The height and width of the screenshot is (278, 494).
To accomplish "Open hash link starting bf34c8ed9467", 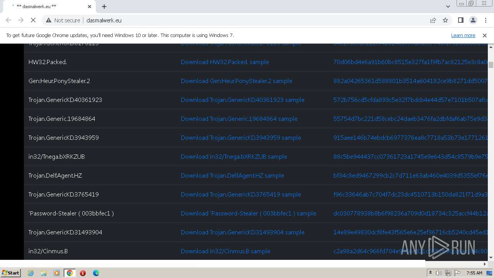I will [x=410, y=175].
